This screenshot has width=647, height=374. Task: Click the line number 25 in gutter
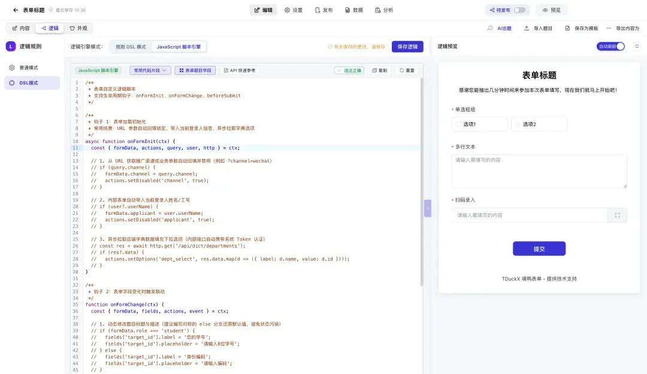point(75,239)
